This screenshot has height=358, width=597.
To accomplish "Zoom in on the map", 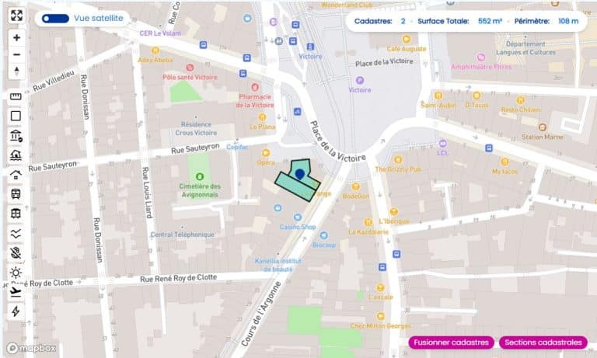I will [16, 37].
